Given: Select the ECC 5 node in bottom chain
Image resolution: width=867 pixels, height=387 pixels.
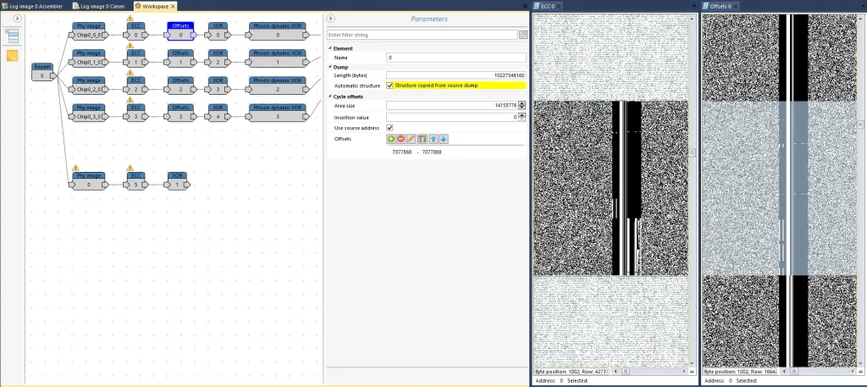Looking at the screenshot, I should click(x=135, y=180).
